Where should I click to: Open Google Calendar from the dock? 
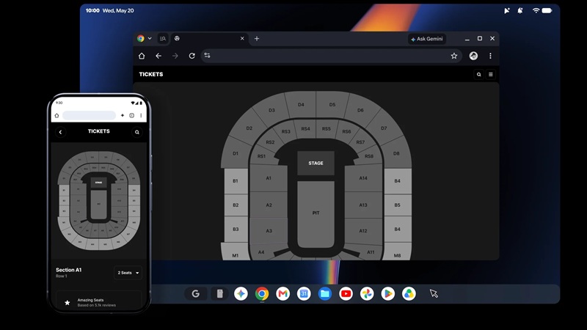pyautogui.click(x=304, y=294)
